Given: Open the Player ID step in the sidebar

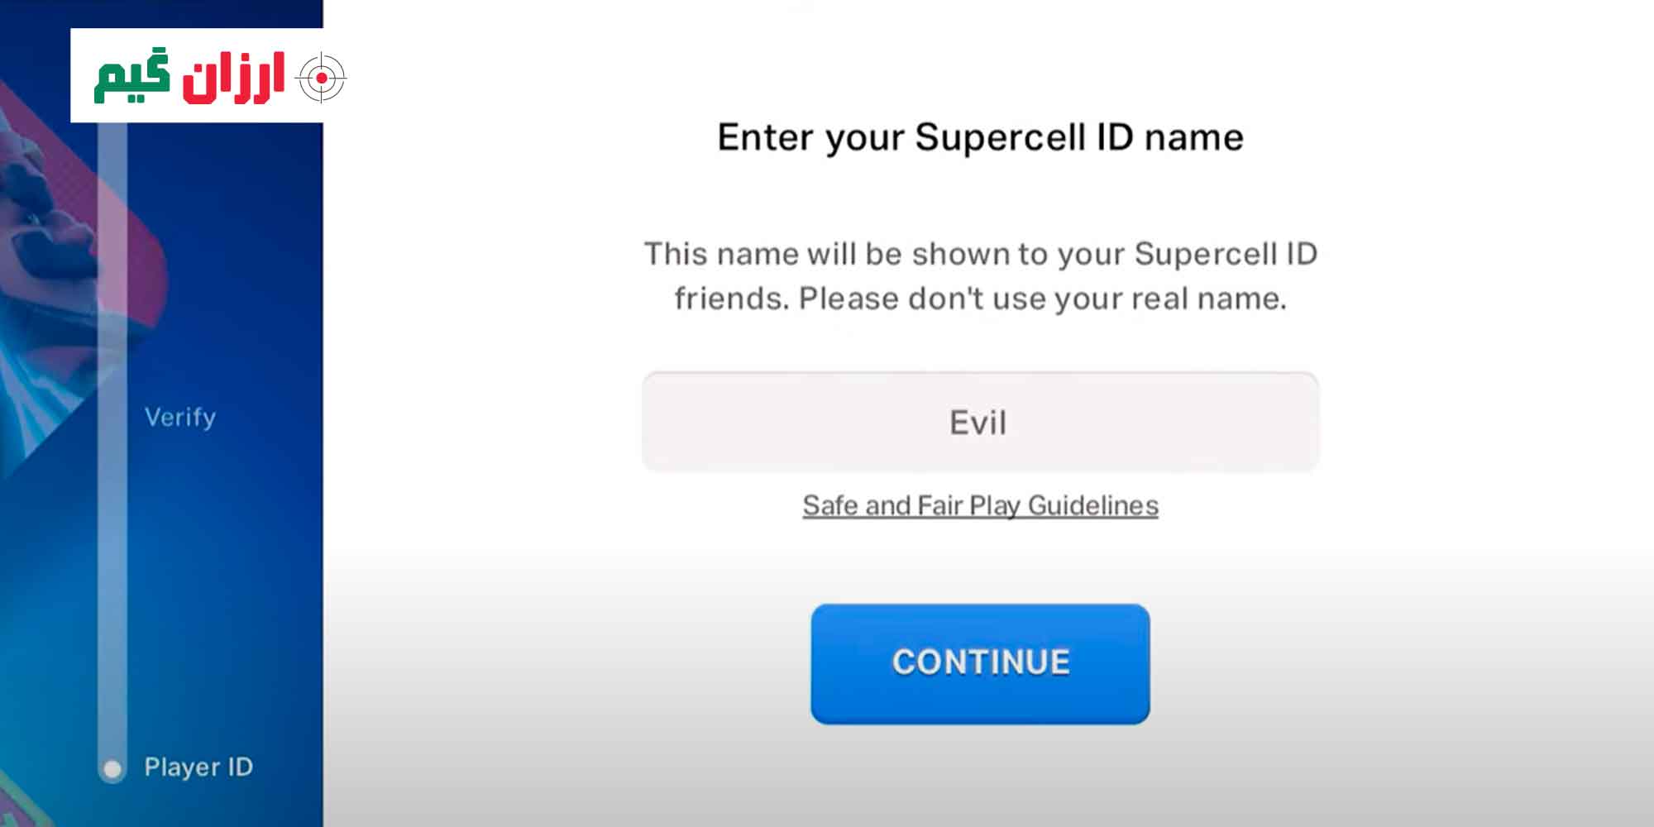Looking at the screenshot, I should (198, 767).
